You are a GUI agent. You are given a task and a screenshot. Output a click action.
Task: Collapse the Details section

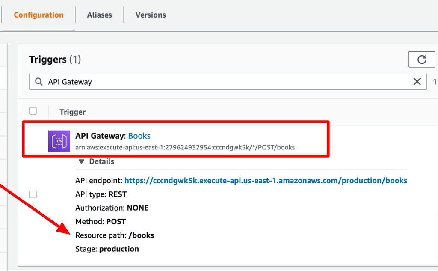96,161
